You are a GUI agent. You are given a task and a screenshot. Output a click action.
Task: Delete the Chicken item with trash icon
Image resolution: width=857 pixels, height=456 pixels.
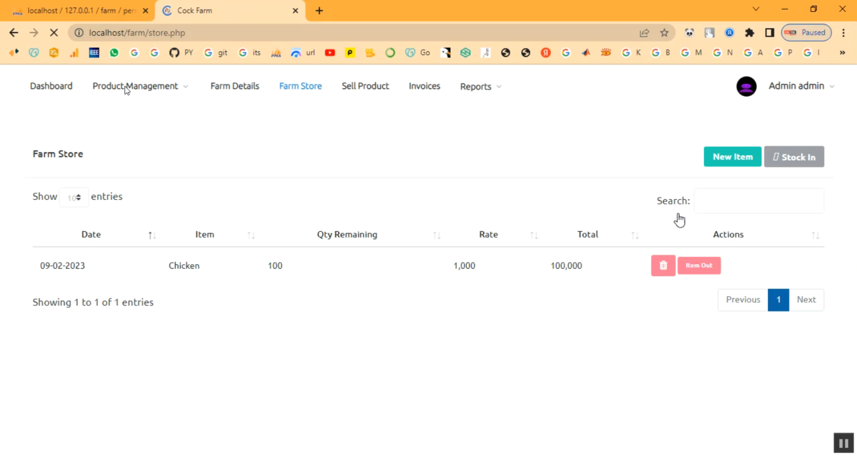[663, 265]
